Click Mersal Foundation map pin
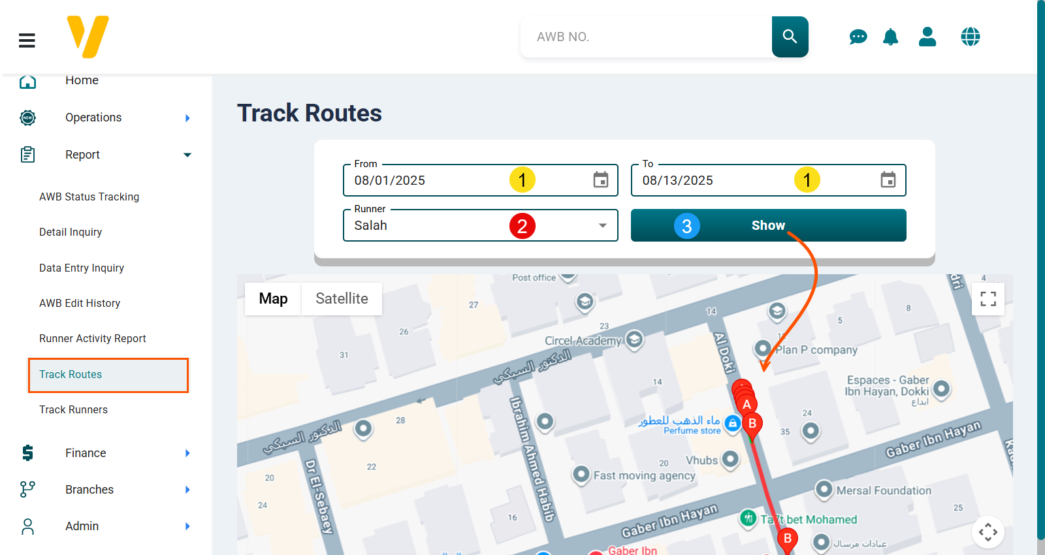 click(x=824, y=489)
